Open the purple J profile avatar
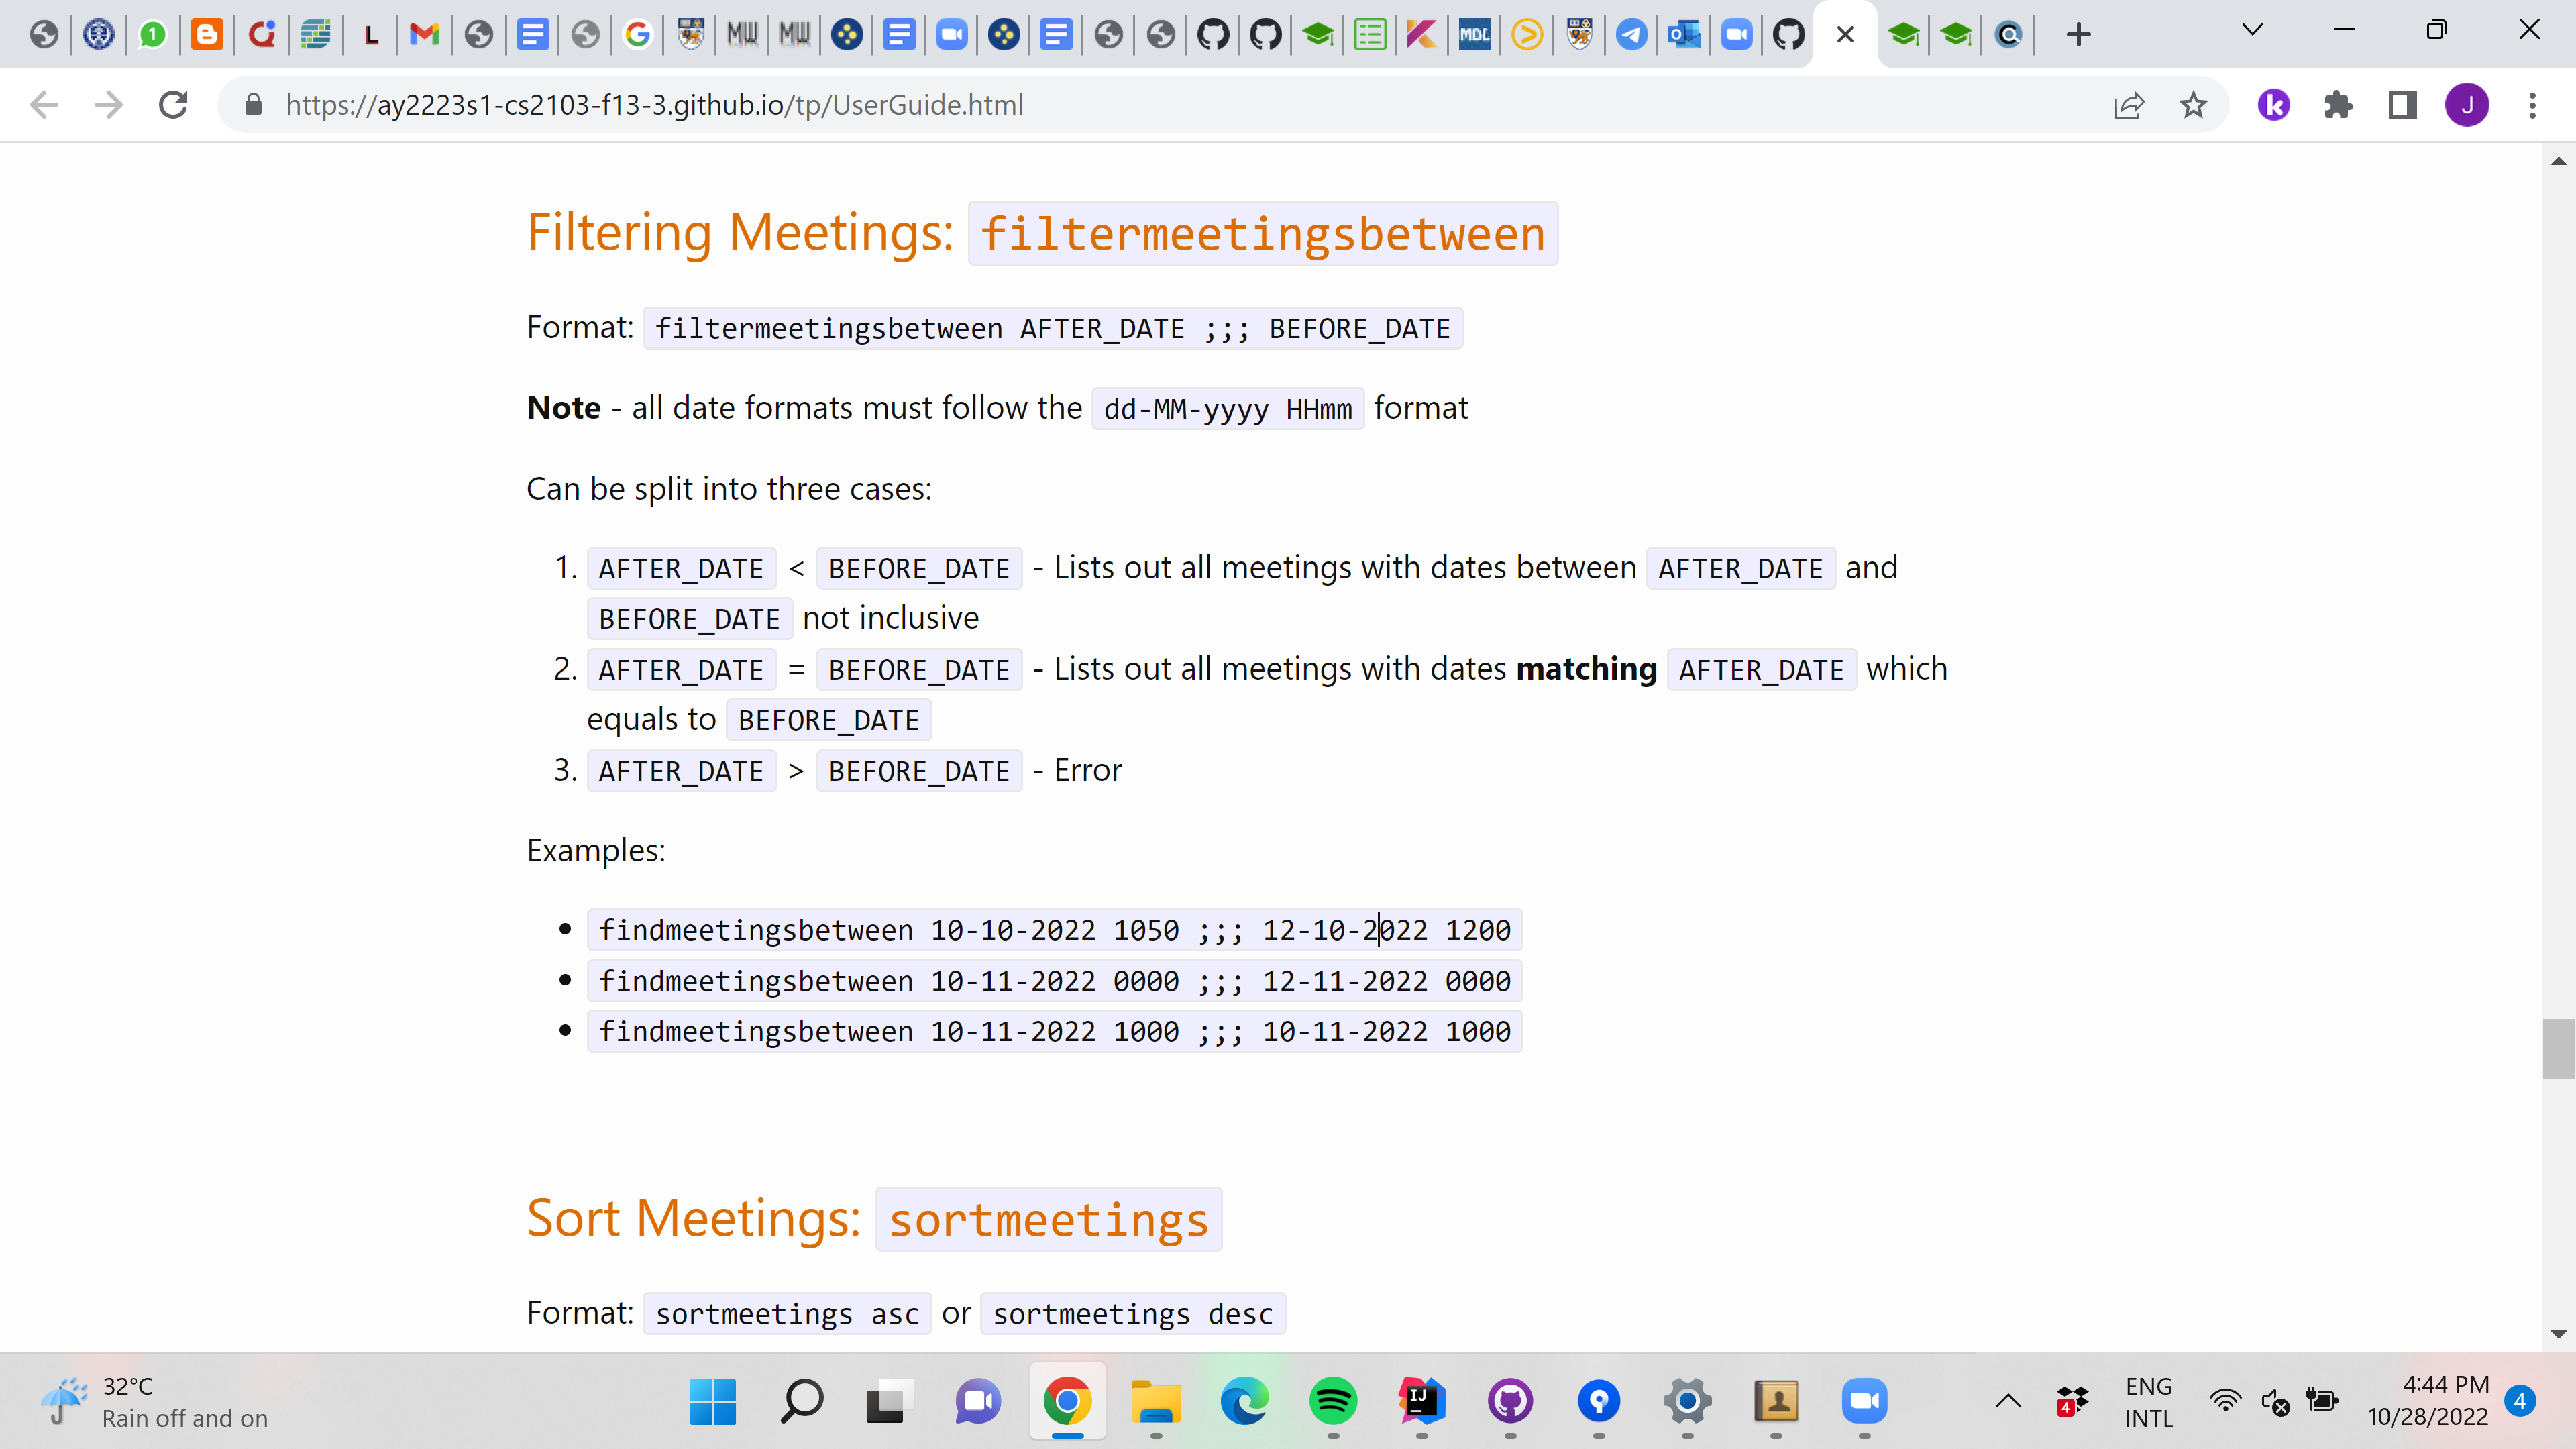The image size is (2576, 1449). coord(2466,105)
